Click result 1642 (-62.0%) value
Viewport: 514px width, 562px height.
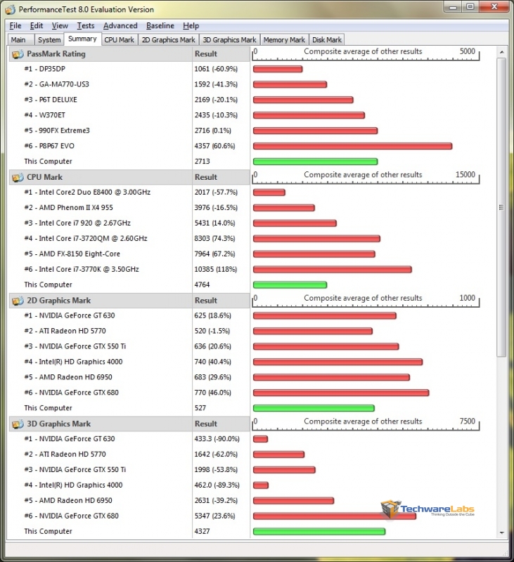click(x=216, y=454)
